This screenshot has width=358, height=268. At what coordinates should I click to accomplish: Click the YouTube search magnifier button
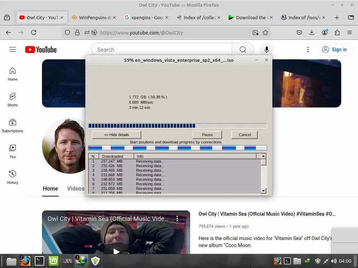click(243, 50)
